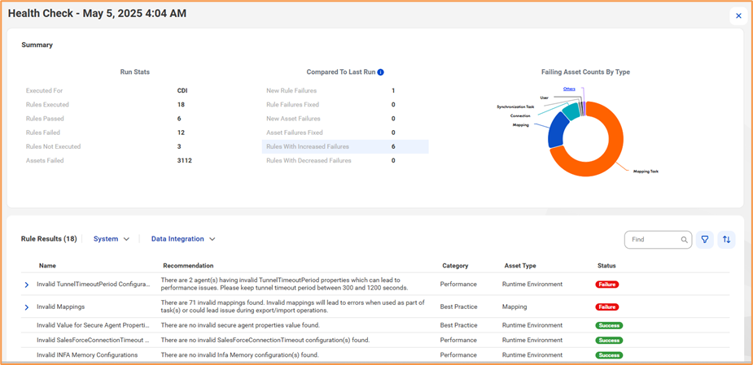This screenshot has height=365, width=753.
Task: Click the Executed For value CDI
Action: [182, 91]
